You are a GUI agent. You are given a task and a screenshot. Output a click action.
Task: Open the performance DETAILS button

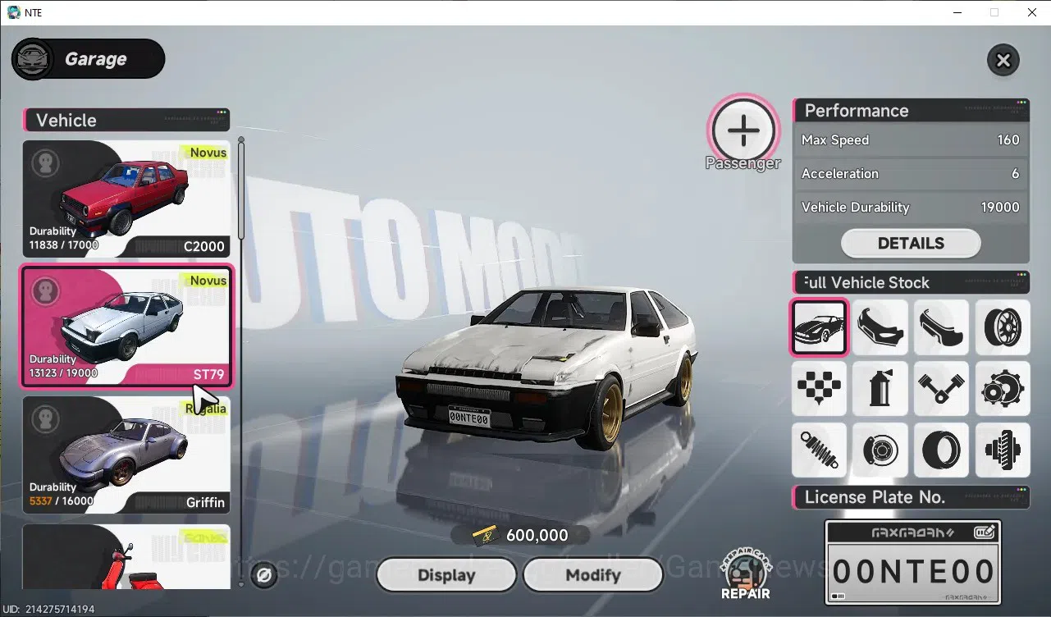911,243
